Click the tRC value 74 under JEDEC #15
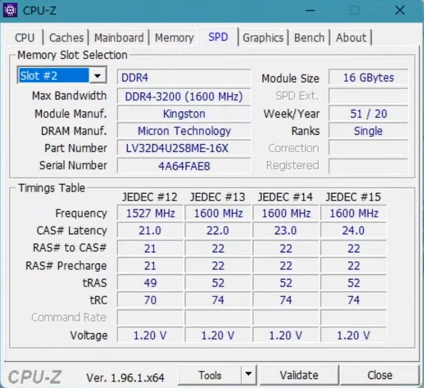 click(x=354, y=300)
